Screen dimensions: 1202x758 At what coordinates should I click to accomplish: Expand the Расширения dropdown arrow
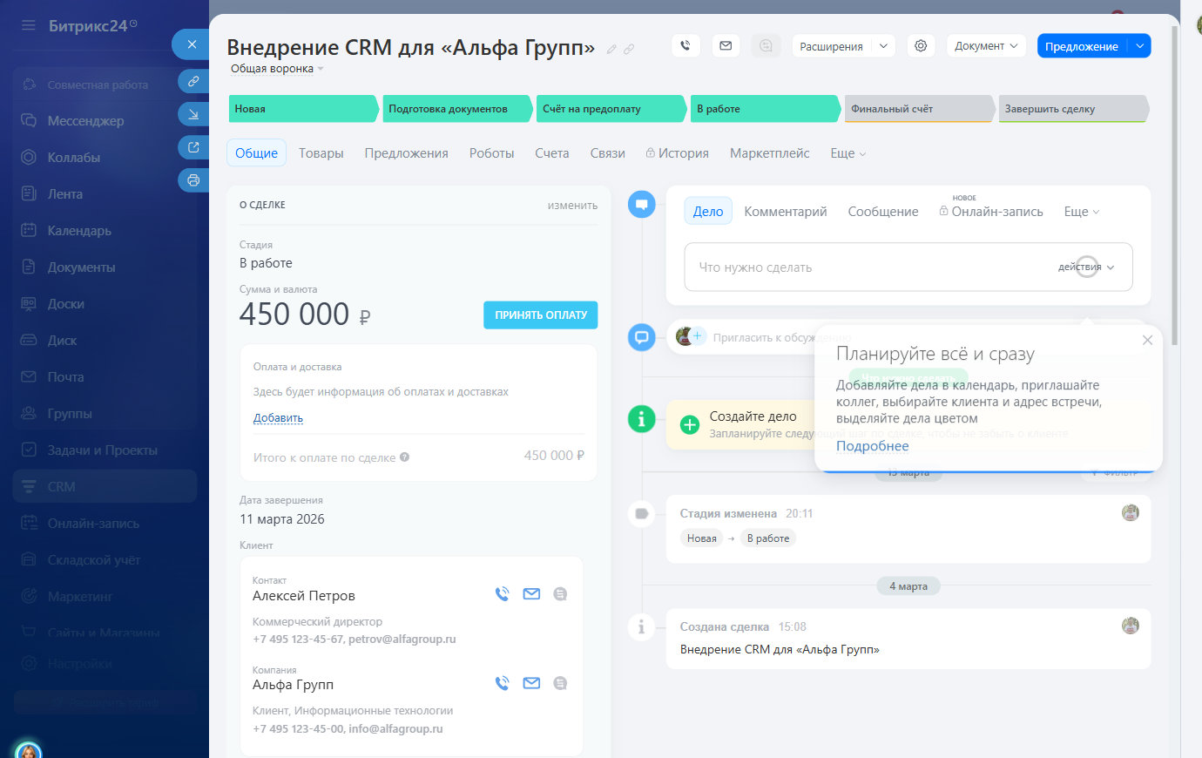883,46
